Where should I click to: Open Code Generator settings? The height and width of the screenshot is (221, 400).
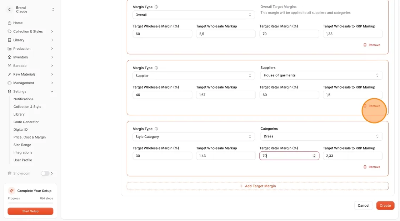26,122
